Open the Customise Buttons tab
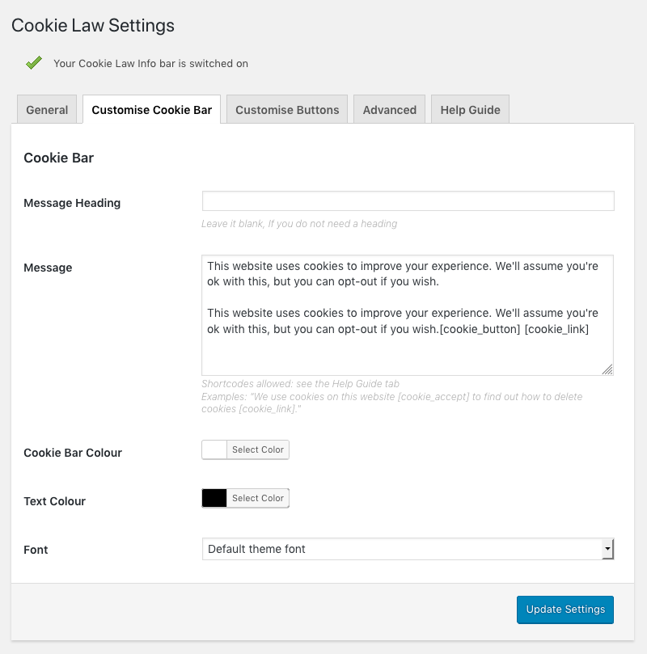The height and width of the screenshot is (654, 647). (287, 110)
